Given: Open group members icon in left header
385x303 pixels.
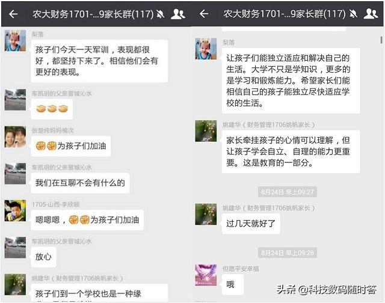Looking at the screenshot, I should click(x=178, y=14).
